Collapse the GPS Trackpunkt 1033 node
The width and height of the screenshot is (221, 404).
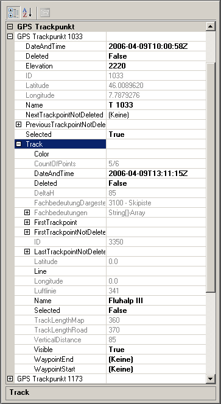[x=10, y=37]
